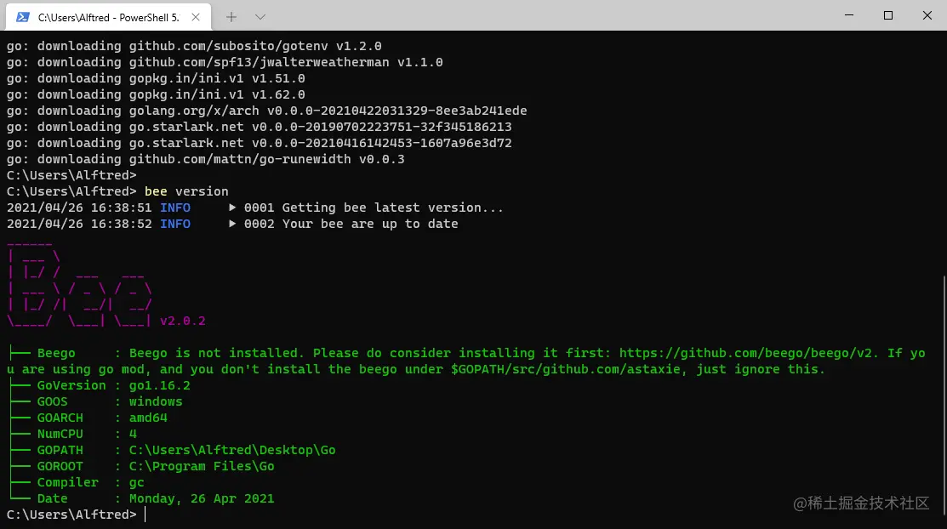Select the C:\Users\Alftred PowerShell tab

(109, 17)
